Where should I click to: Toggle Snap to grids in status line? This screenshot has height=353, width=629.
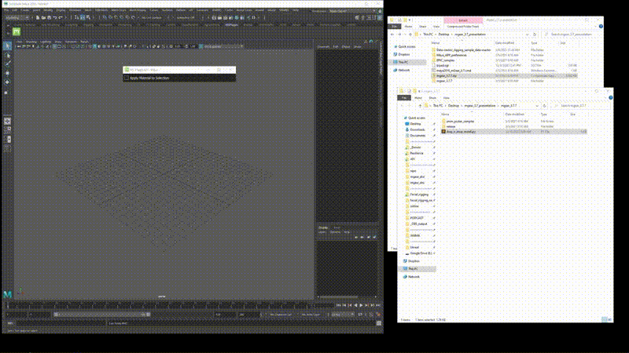pos(105,17)
